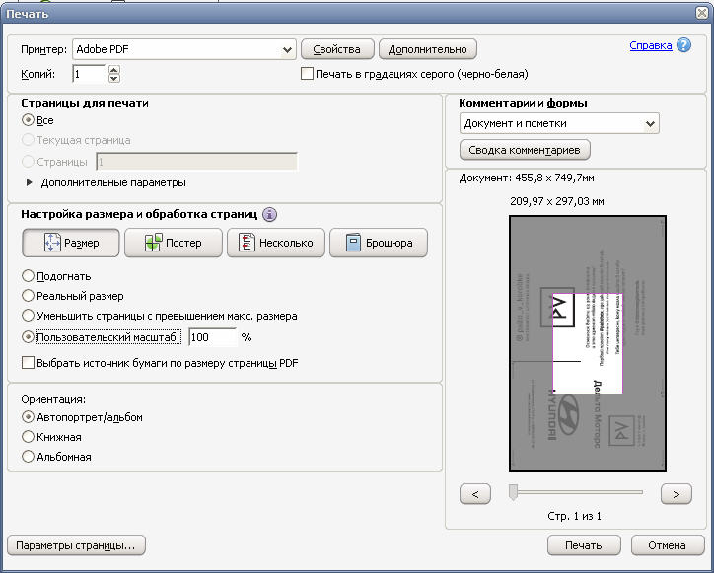Decrease copies with the down spinner arrow
This screenshot has height=573, width=714.
(x=114, y=78)
